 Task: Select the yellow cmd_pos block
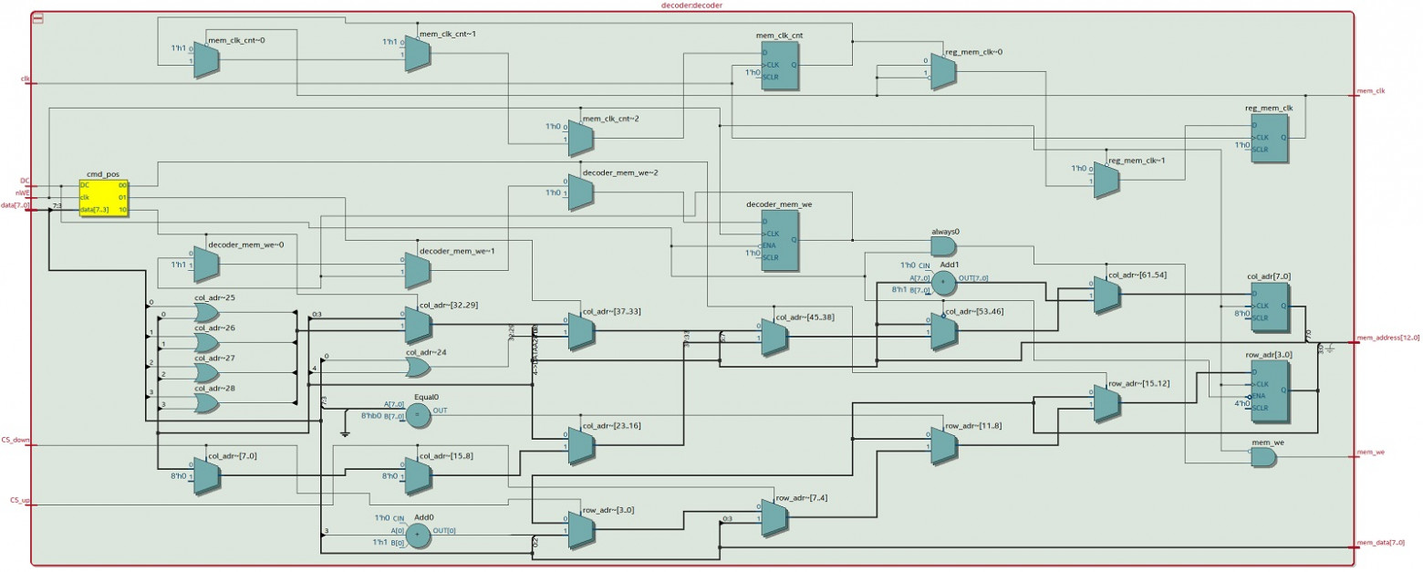coord(102,196)
